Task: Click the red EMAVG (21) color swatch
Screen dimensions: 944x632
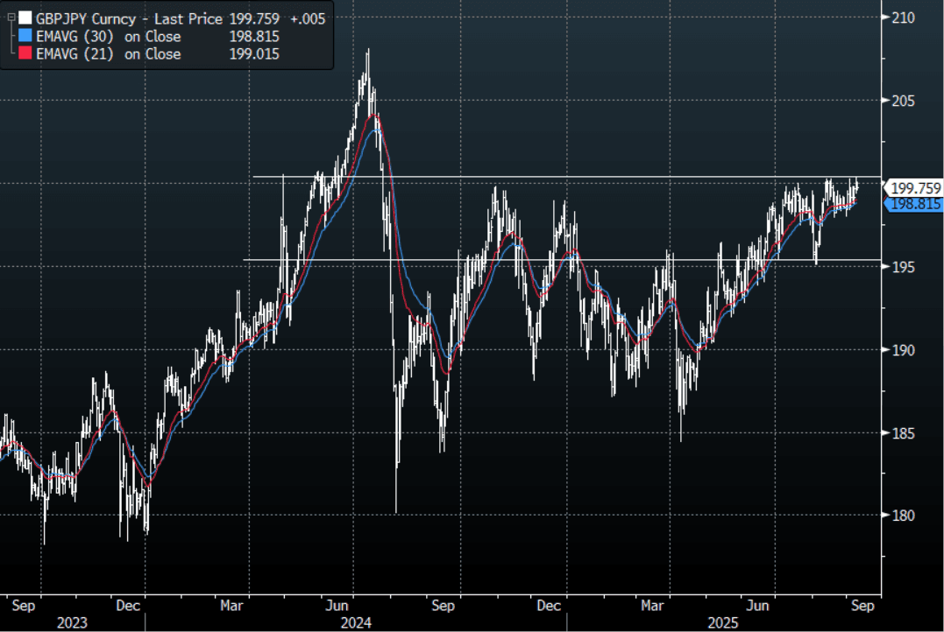Action: coord(25,53)
